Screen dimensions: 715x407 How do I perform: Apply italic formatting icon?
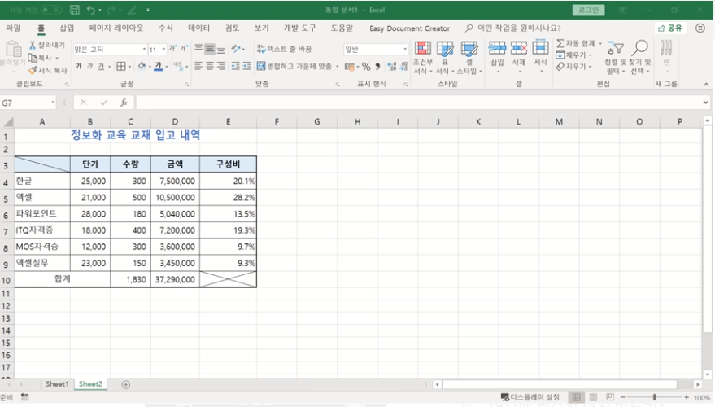pos(89,66)
